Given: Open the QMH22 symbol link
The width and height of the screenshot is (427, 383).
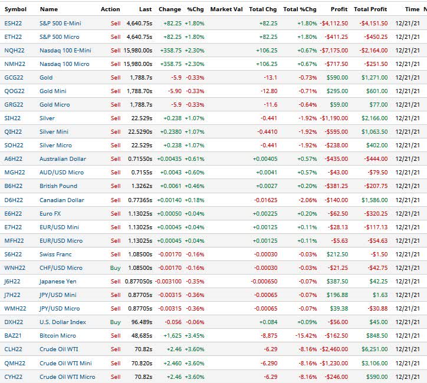Looking at the screenshot, I should click(15, 364).
